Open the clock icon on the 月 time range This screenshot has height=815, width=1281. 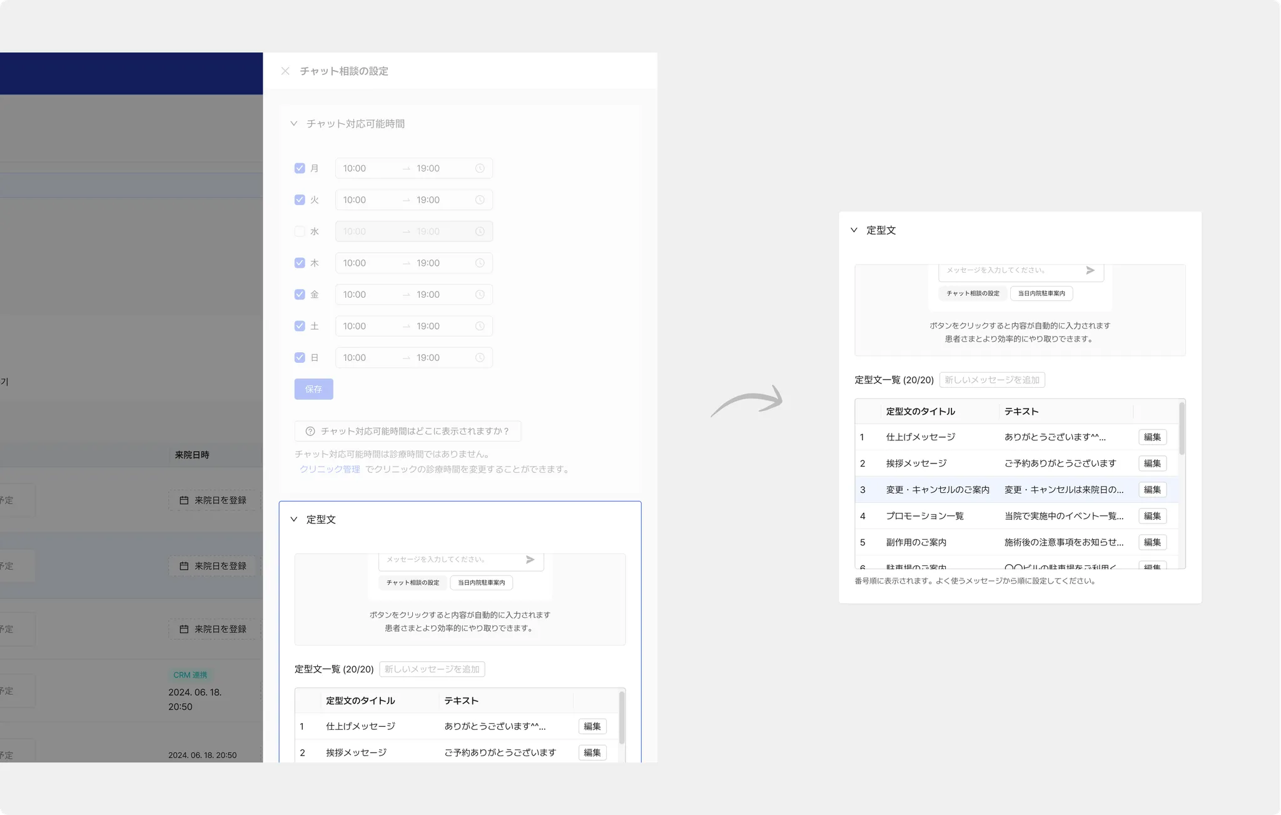pyautogui.click(x=480, y=168)
